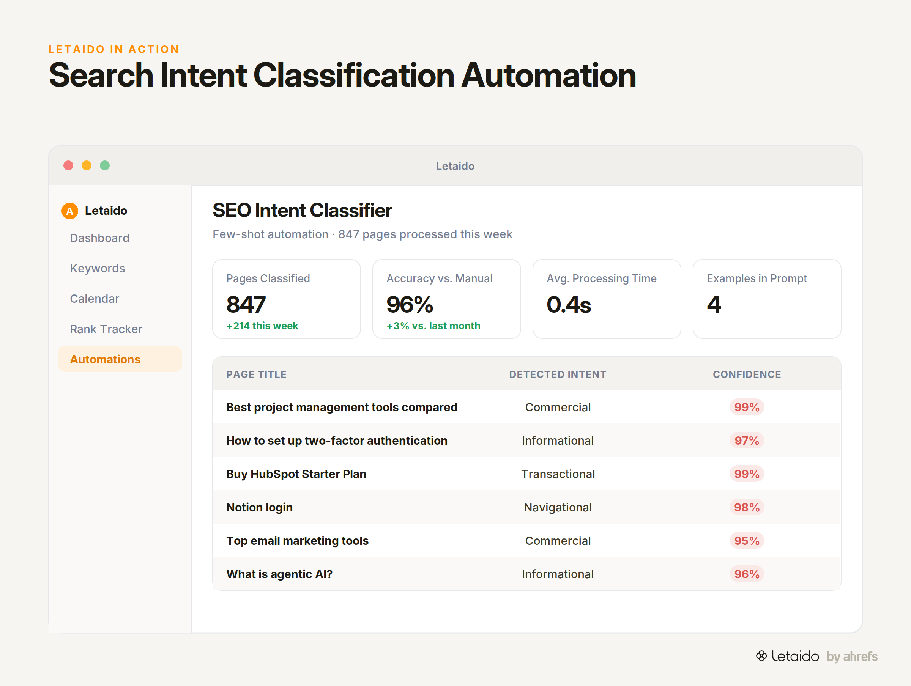Click the orange Letaido avatar icon
Image resolution: width=911 pixels, height=686 pixels.
tap(69, 211)
